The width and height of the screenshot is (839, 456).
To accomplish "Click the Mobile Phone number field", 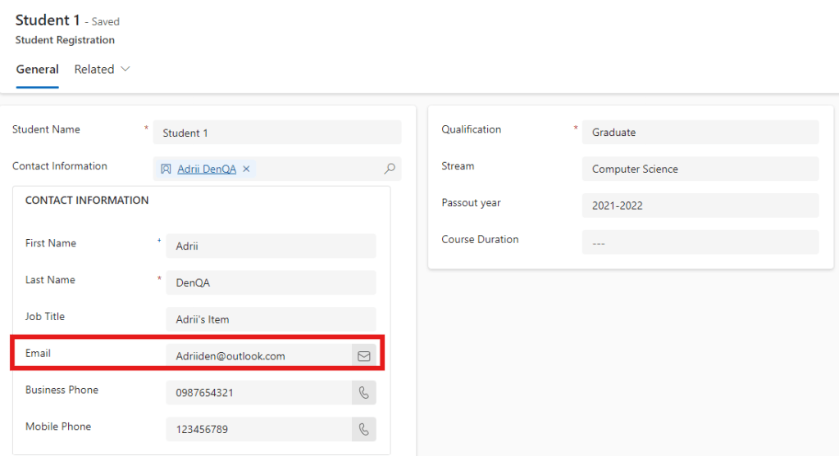I will 258,429.
